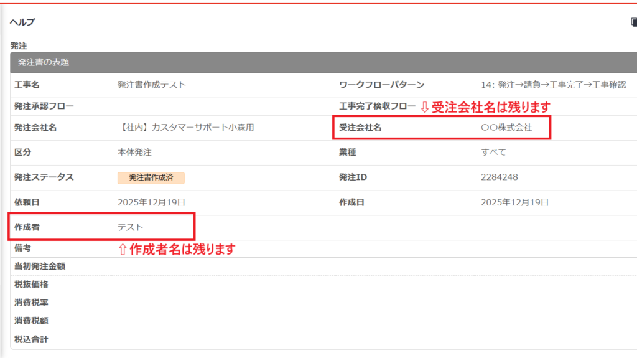Click the 発注会社名 value カスタマーサポート小森用

pos(185,128)
